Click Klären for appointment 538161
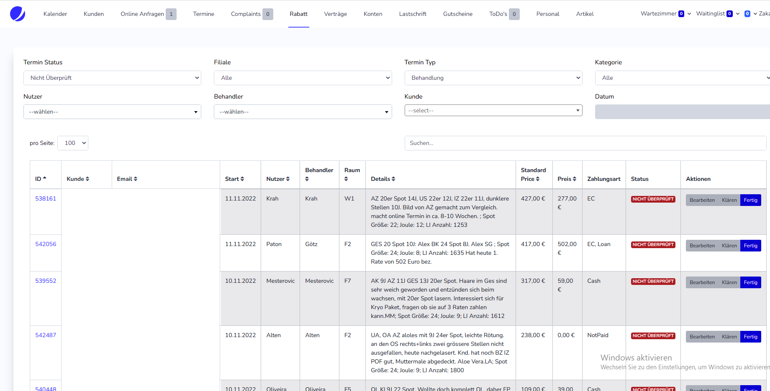The height and width of the screenshot is (391, 770). (729, 200)
